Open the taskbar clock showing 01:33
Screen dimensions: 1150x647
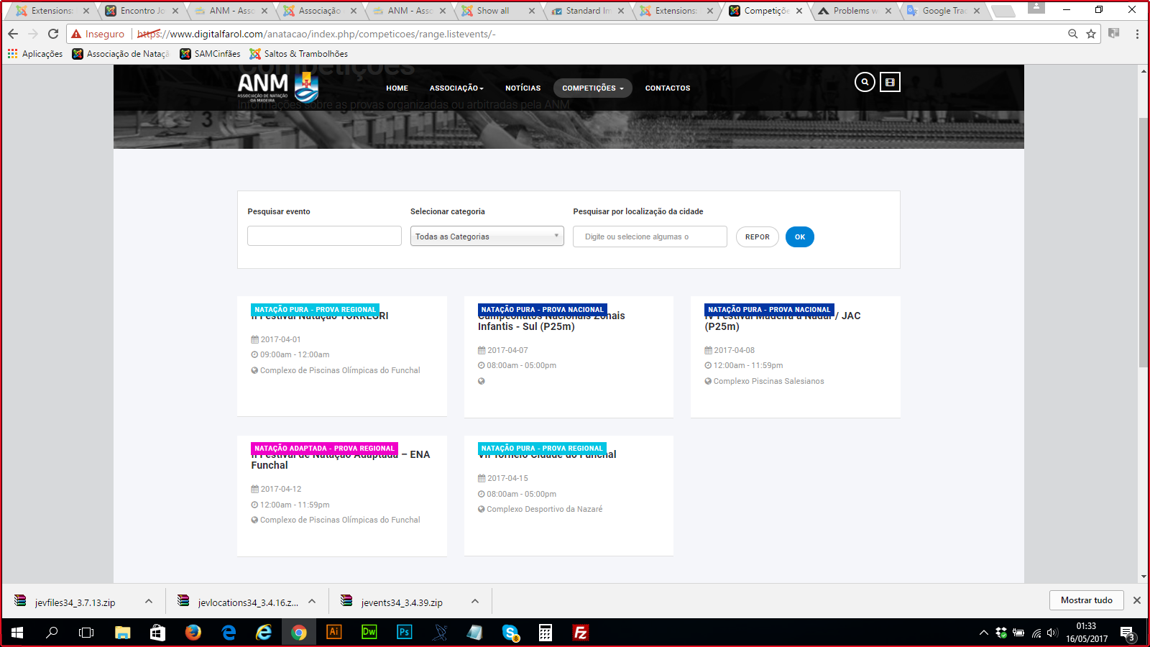[x=1086, y=633]
